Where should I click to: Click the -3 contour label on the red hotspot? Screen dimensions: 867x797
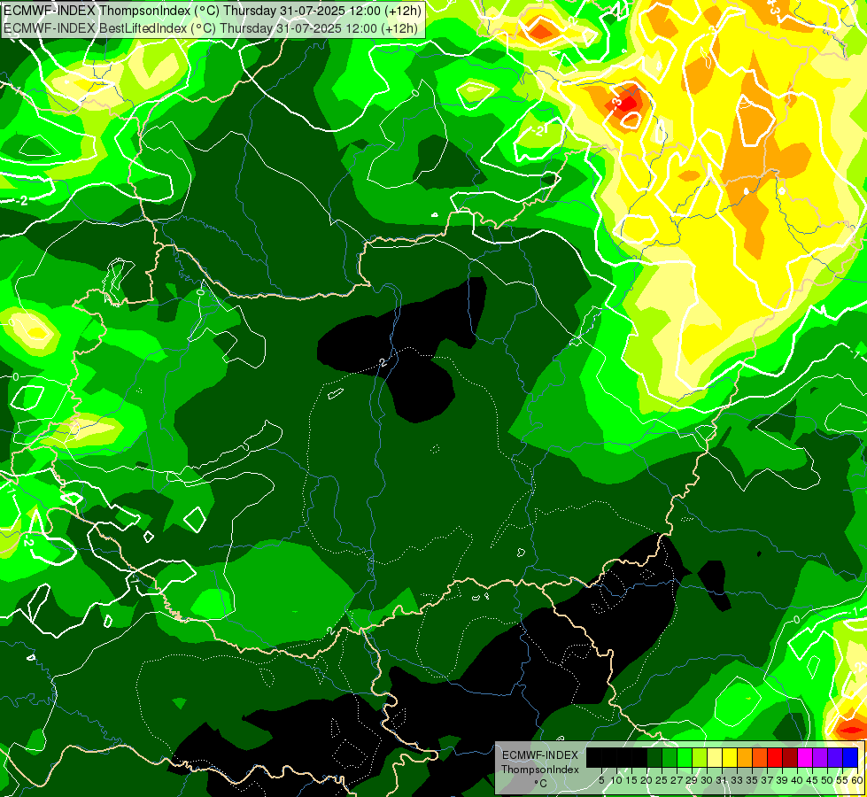point(616,103)
